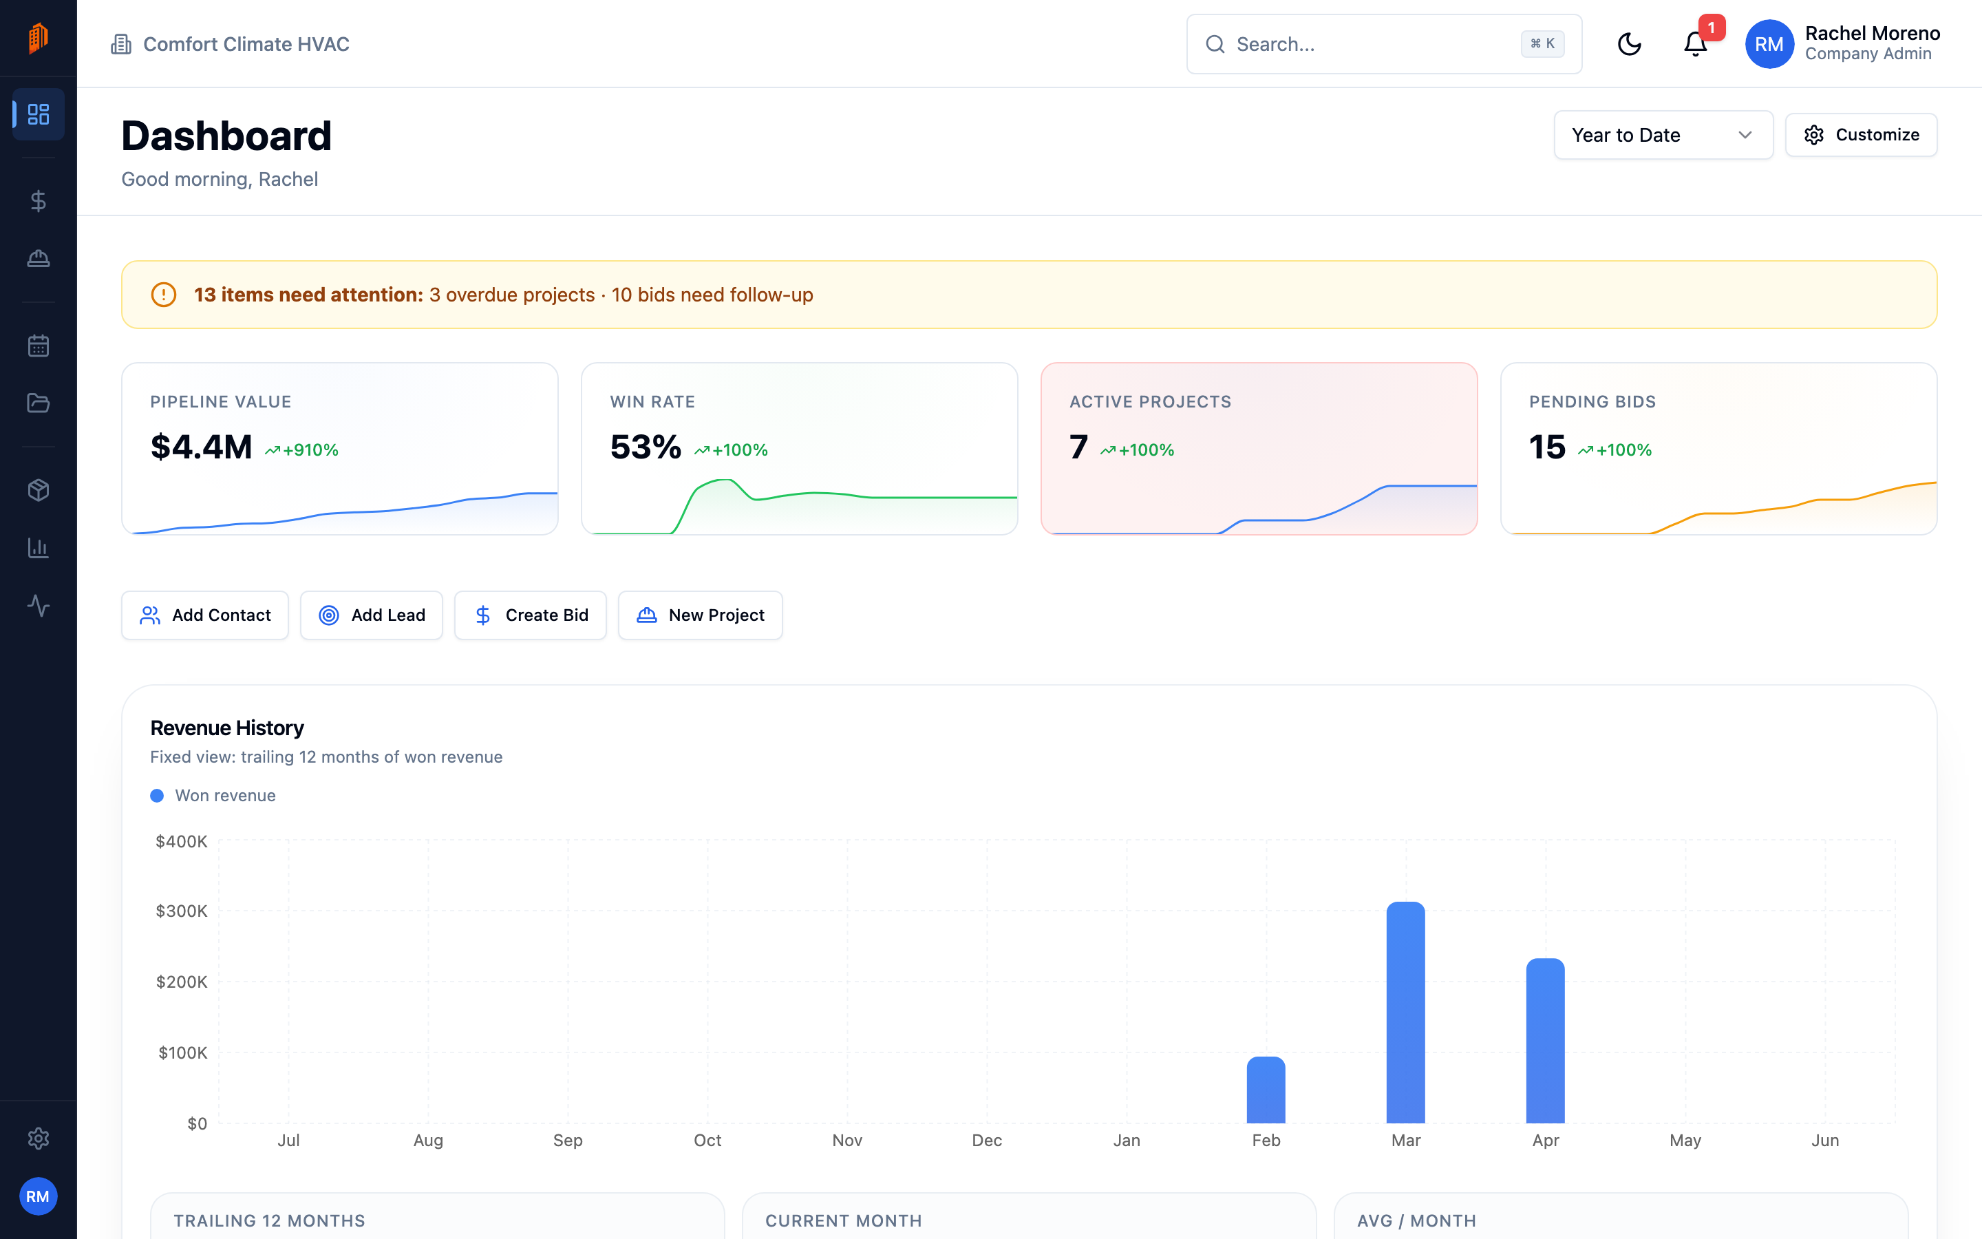The height and width of the screenshot is (1239, 1982).
Task: Open the calendar sidebar icon
Action: 39,346
